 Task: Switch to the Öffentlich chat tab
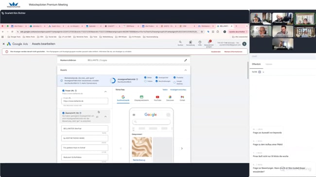point(256,64)
